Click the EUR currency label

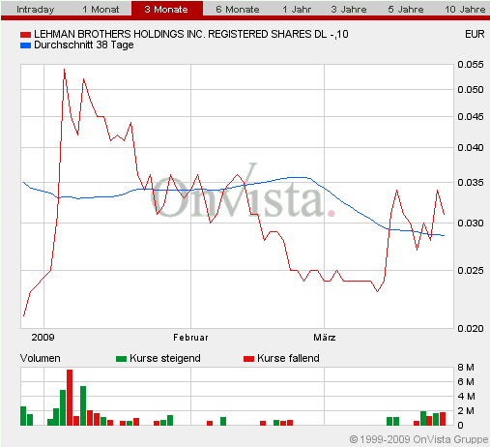point(475,34)
